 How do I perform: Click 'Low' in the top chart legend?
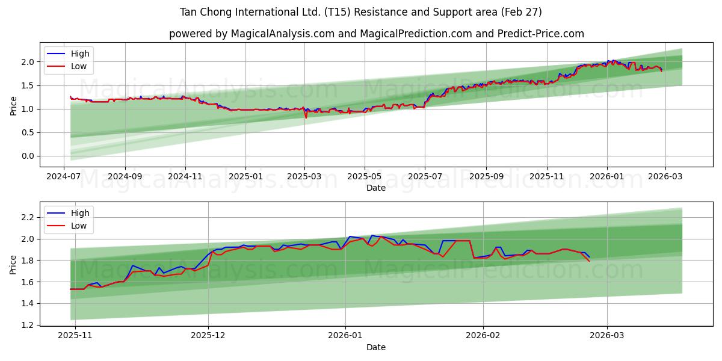[79, 66]
